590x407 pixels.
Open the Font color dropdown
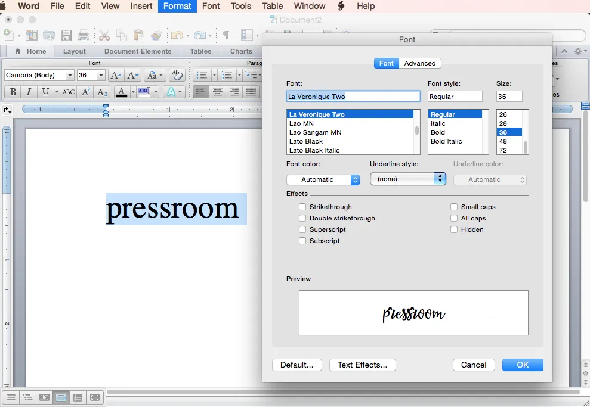click(323, 179)
